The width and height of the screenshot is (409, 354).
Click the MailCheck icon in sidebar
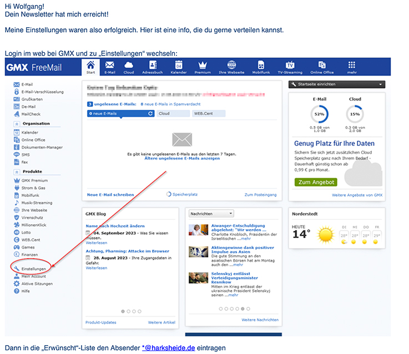pos(17,114)
